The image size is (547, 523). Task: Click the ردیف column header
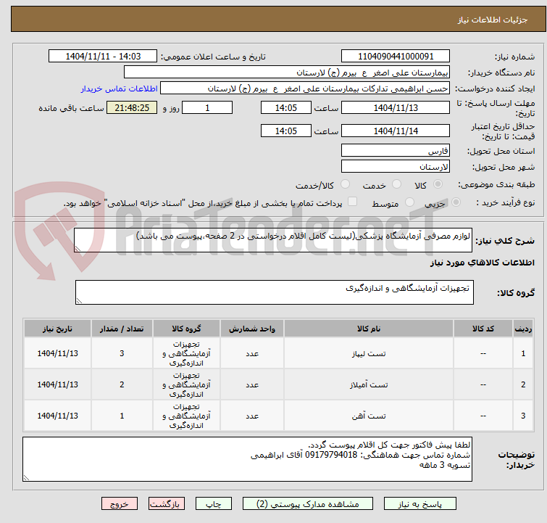point(523,329)
